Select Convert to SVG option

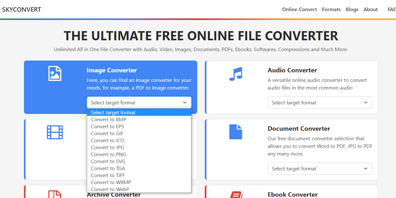coord(139,161)
